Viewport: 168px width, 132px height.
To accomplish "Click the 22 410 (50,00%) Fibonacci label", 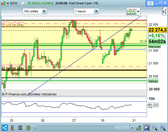I will (13, 25).
